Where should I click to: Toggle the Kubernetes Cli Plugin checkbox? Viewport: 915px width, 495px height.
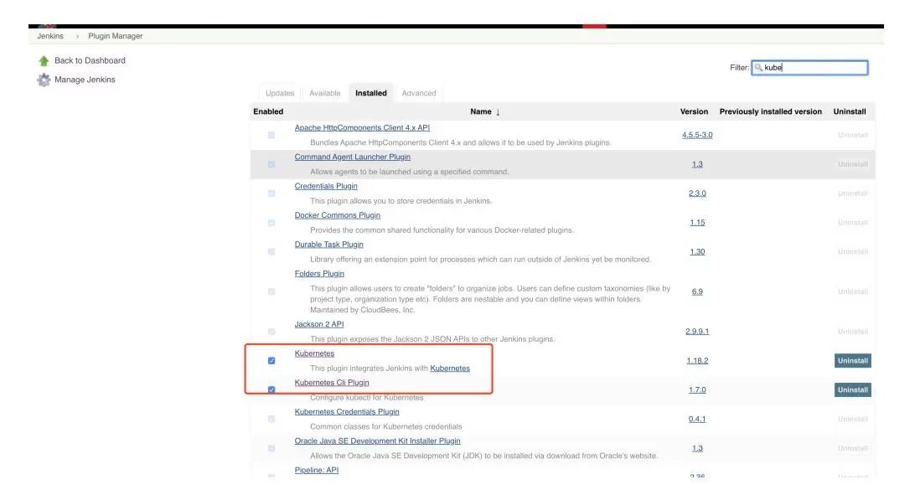pos(271,389)
